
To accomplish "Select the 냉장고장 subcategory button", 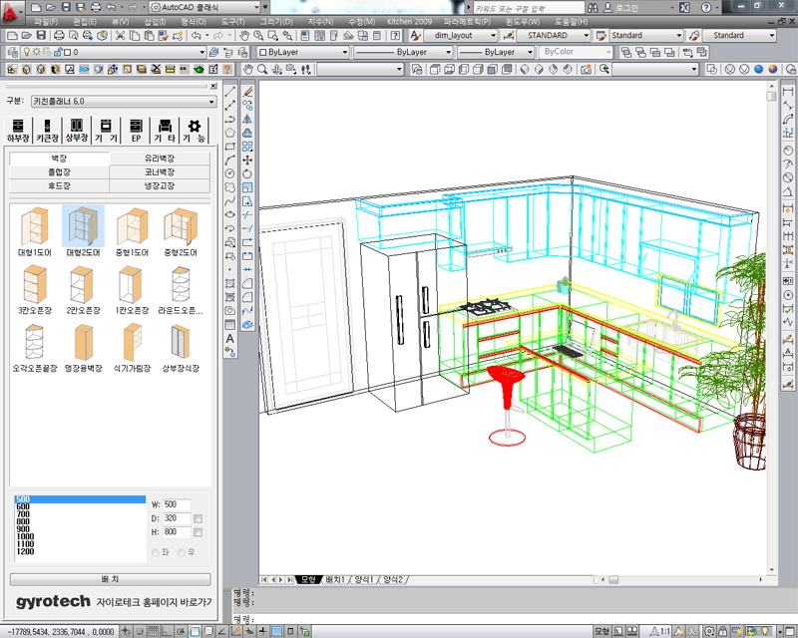I will tap(160, 186).
